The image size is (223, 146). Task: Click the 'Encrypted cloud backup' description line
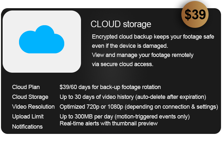[x=153, y=37]
